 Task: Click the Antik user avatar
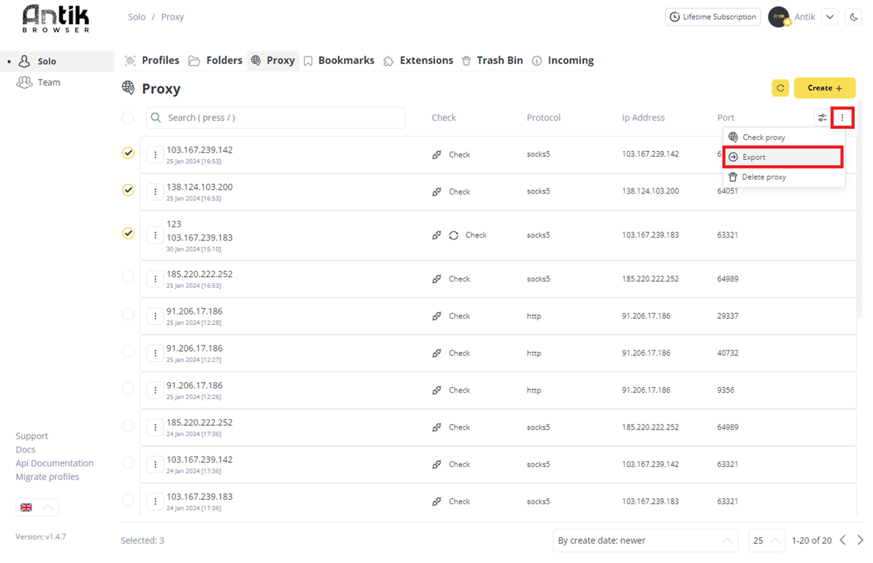[779, 17]
